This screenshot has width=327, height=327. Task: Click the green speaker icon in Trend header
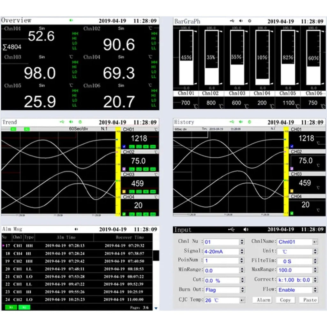pyautogui.click(x=71, y=122)
